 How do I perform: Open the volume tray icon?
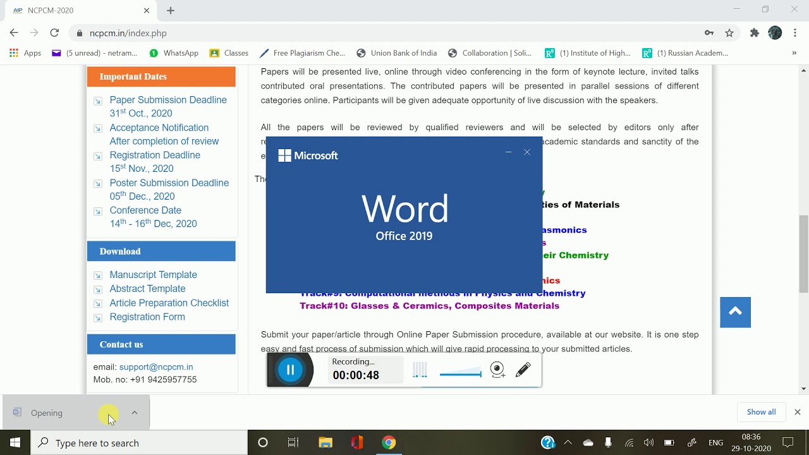tap(648, 443)
